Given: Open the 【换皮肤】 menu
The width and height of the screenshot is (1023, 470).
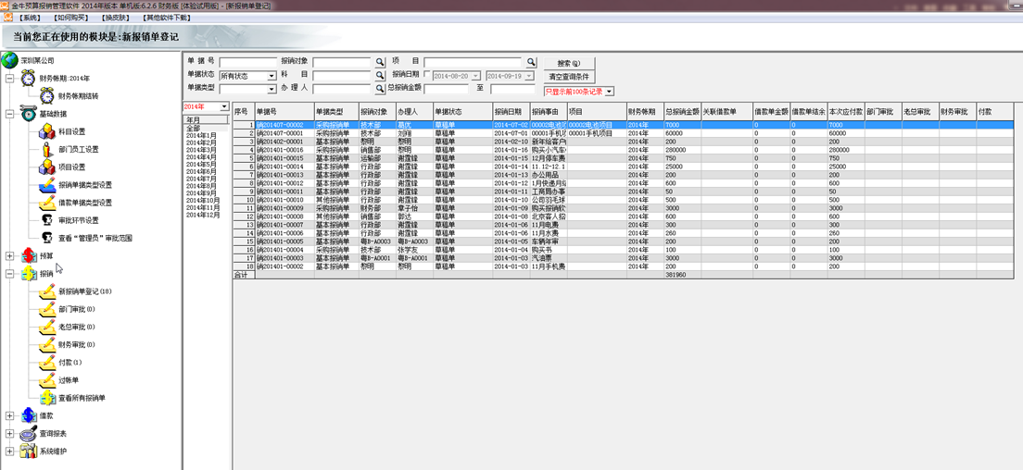Looking at the screenshot, I should click(115, 18).
